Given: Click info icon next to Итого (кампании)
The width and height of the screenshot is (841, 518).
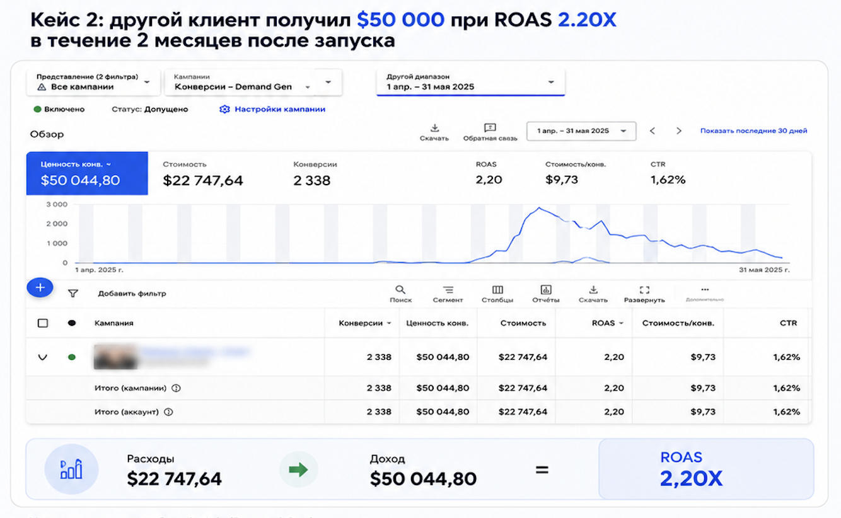Looking at the screenshot, I should [x=177, y=388].
